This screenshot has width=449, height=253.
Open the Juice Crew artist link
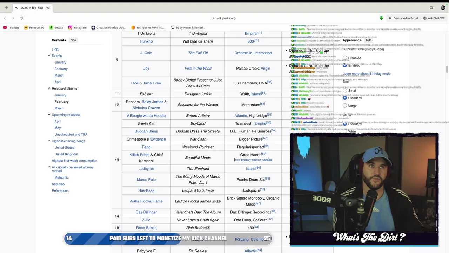coord(152,83)
